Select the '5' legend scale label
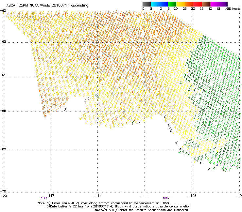The width and height of the screenshot is (242, 212). click(x=151, y=8)
